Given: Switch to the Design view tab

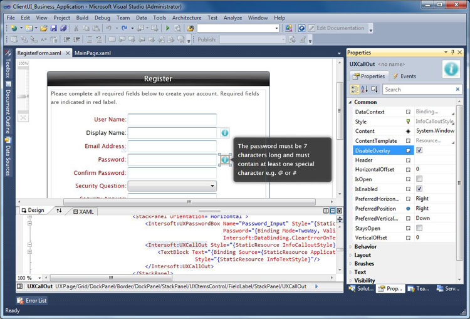Looking at the screenshot, I should pyautogui.click(x=33, y=211).
